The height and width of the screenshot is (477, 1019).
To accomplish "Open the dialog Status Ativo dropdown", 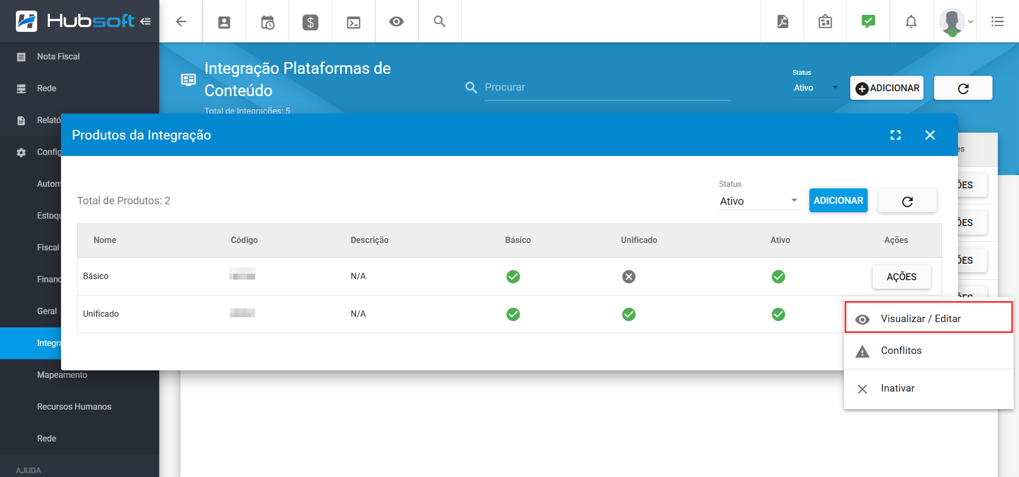I will click(760, 201).
